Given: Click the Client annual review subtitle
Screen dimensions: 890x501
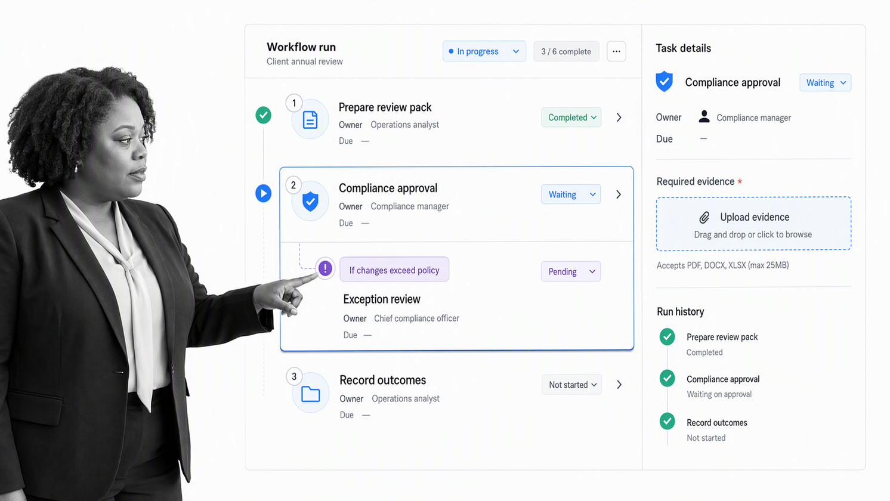Looking at the screenshot, I should pyautogui.click(x=305, y=61).
